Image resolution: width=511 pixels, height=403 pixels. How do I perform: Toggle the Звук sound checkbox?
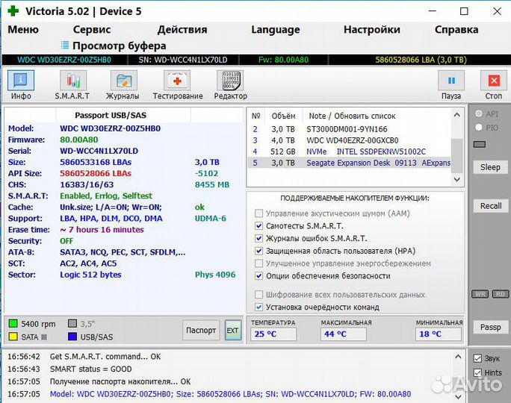coord(477,358)
